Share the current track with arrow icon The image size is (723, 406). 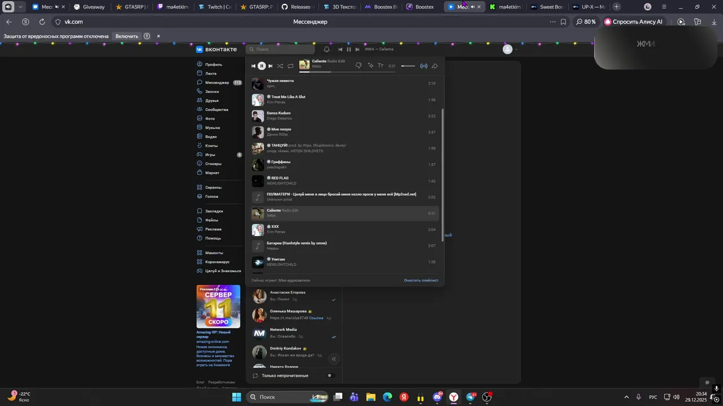(435, 66)
